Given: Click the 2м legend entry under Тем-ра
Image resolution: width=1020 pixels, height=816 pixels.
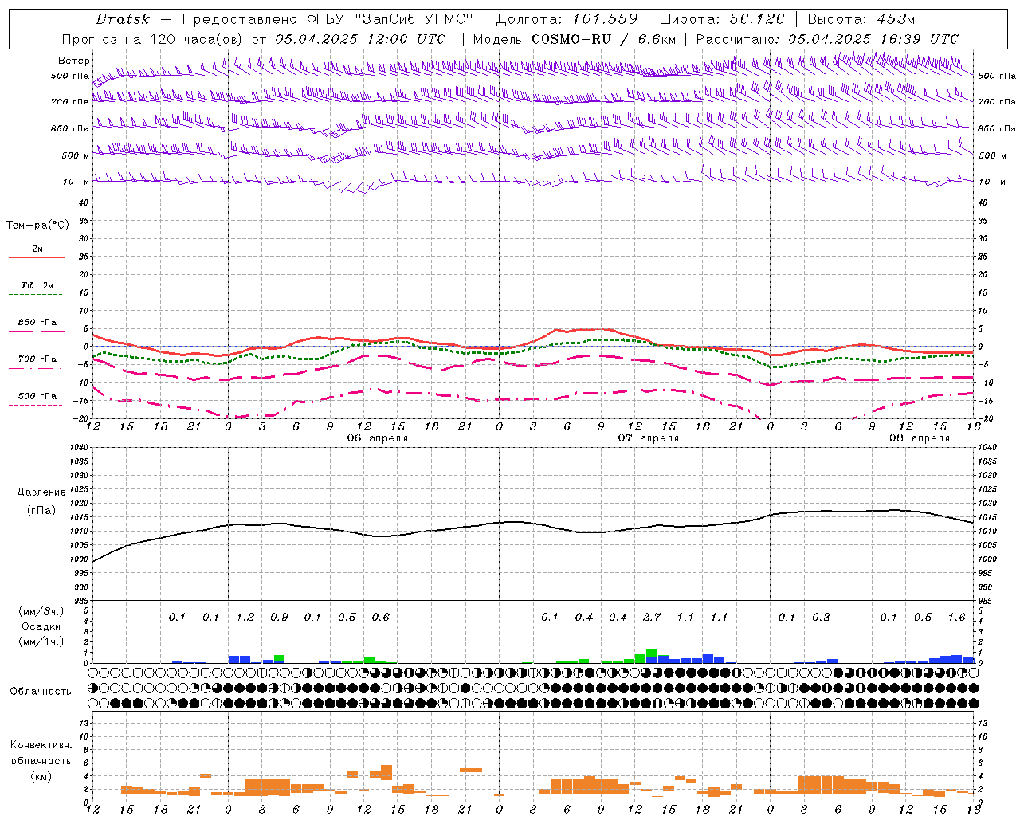Looking at the screenshot, I should pyautogui.click(x=37, y=249).
